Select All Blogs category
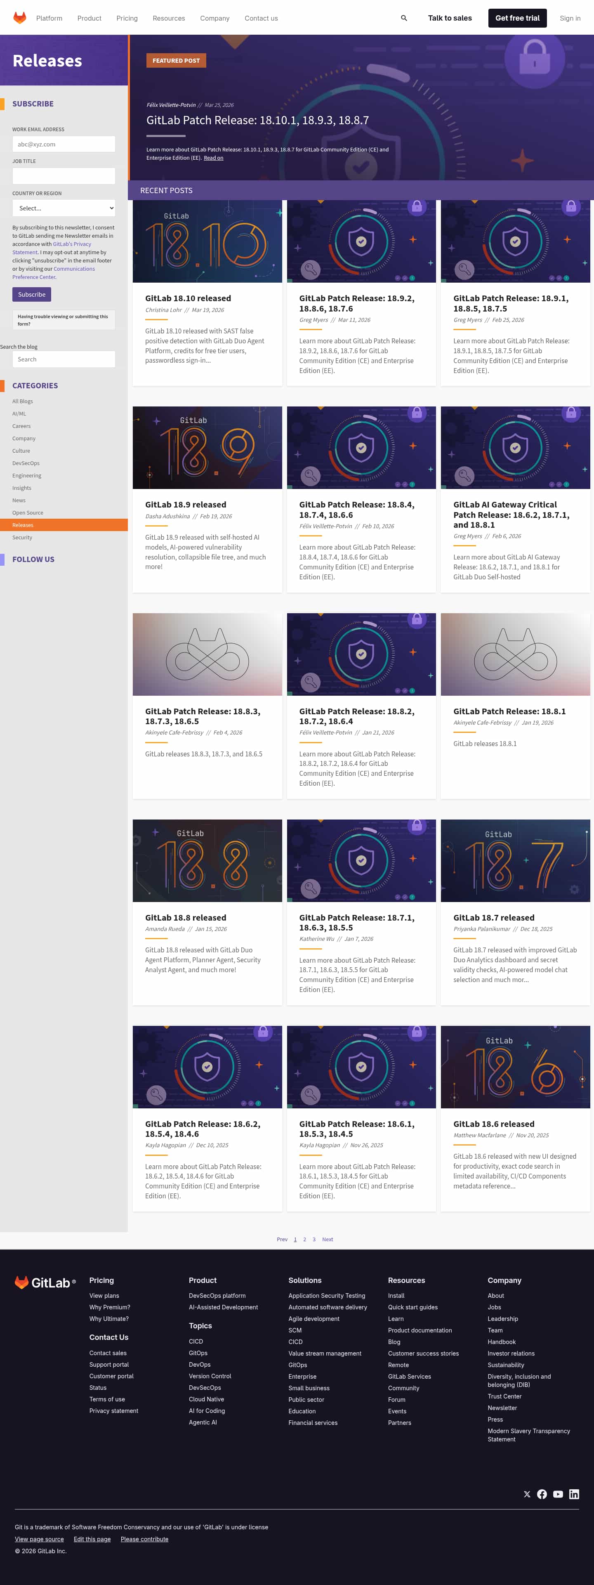 click(23, 401)
